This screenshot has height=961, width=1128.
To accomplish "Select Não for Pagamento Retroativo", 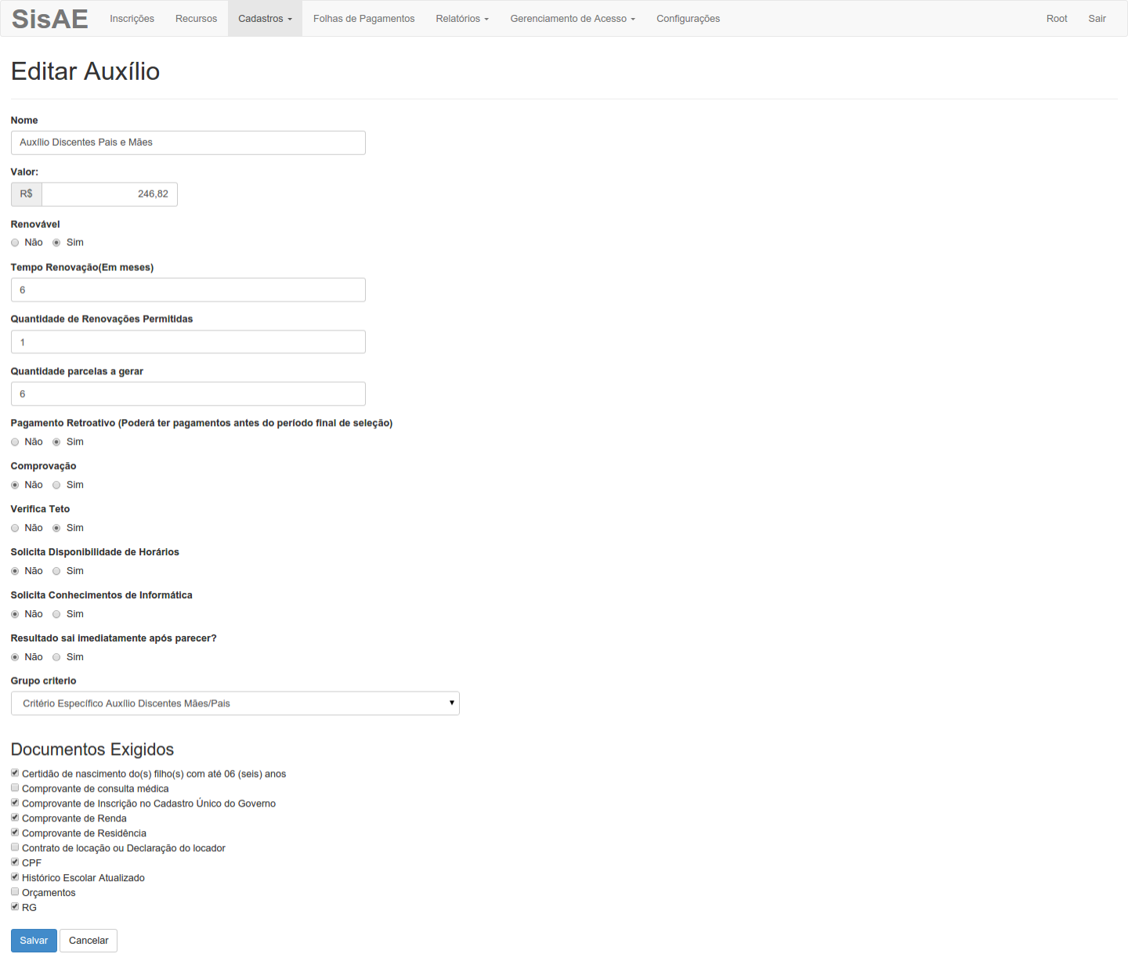I will [x=15, y=443].
